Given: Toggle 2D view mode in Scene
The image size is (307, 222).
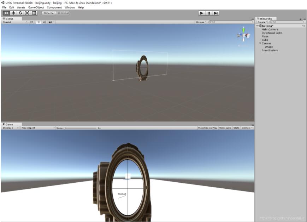Looking at the screenshot, I should pos(32,22).
